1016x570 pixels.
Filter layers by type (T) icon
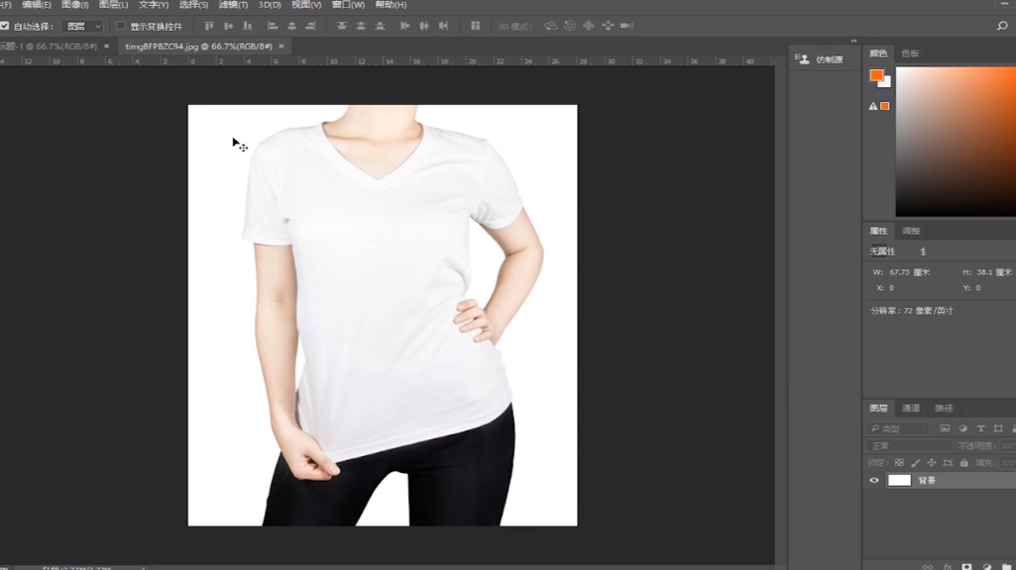[x=981, y=428]
